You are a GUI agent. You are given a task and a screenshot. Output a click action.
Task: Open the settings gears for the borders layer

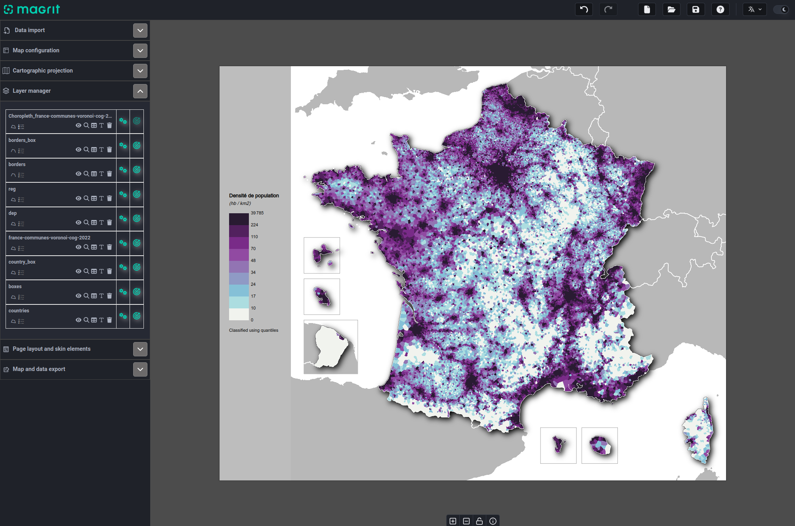(123, 170)
